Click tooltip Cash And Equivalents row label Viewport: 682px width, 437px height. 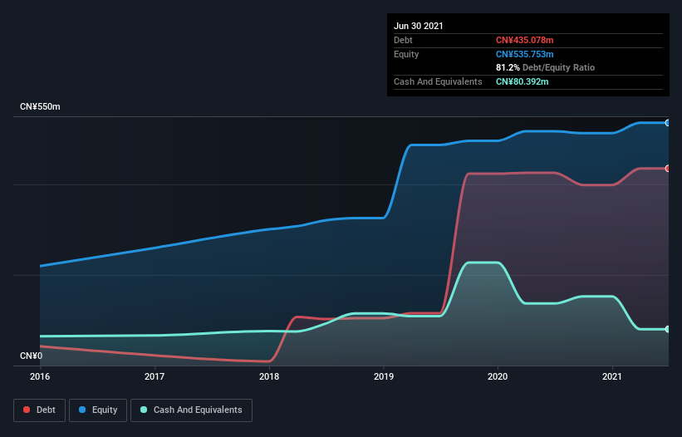(x=438, y=81)
